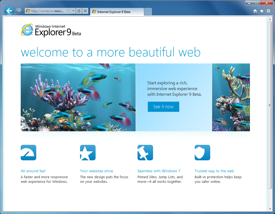Click the text A faster and more responsive

pyautogui.click(x=44, y=177)
